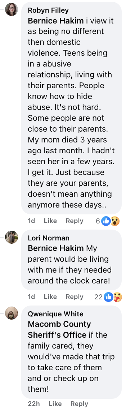135x410 pixels.
Task: Open the Lori Norman name link
Action: point(48,238)
